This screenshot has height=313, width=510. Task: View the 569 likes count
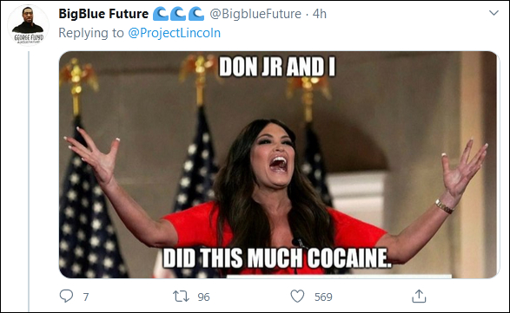pyautogui.click(x=323, y=297)
